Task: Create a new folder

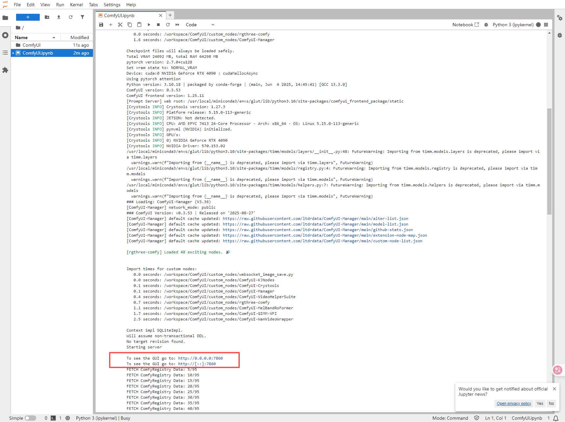Action: coord(47,17)
